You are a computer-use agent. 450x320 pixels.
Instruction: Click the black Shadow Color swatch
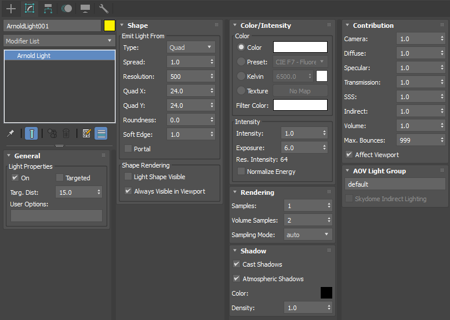click(x=326, y=293)
